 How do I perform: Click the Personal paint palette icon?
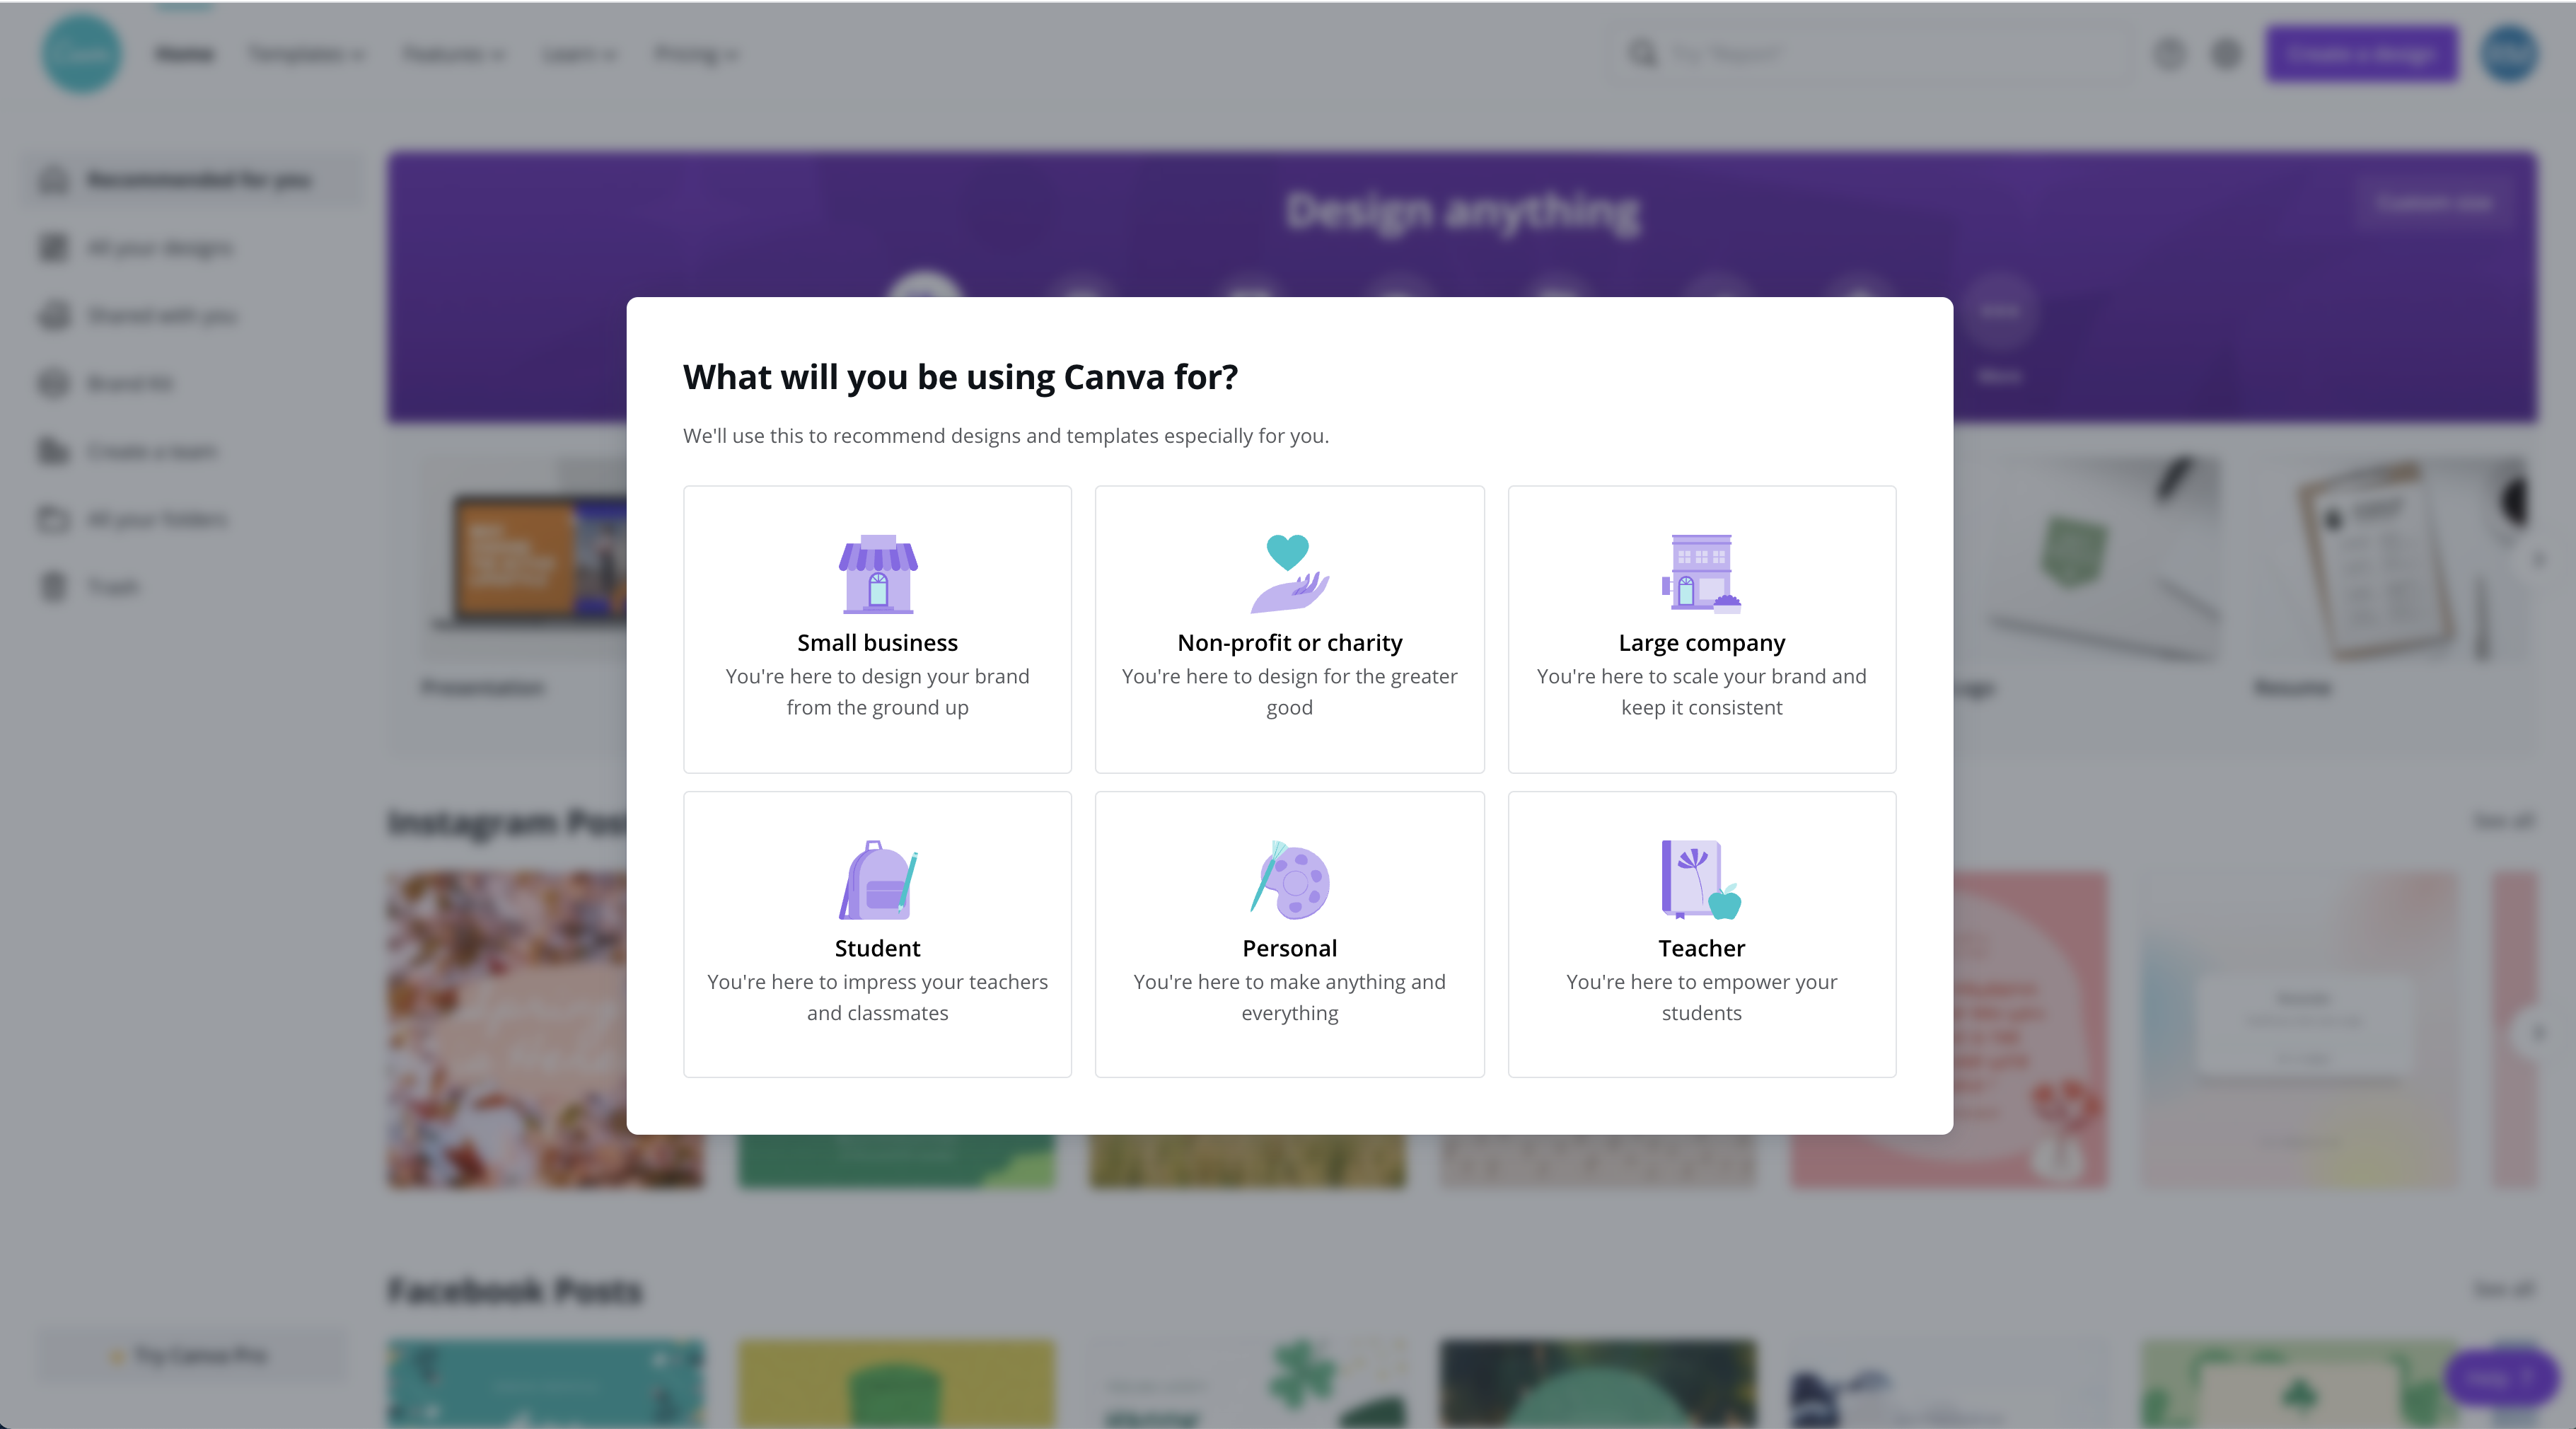click(1289, 879)
